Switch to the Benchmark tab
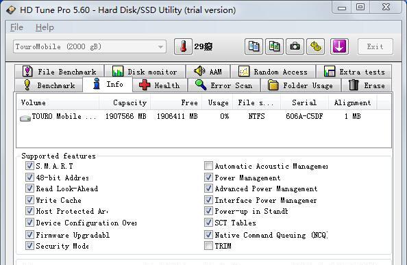Screen dimensions: 407x265 point(49,85)
